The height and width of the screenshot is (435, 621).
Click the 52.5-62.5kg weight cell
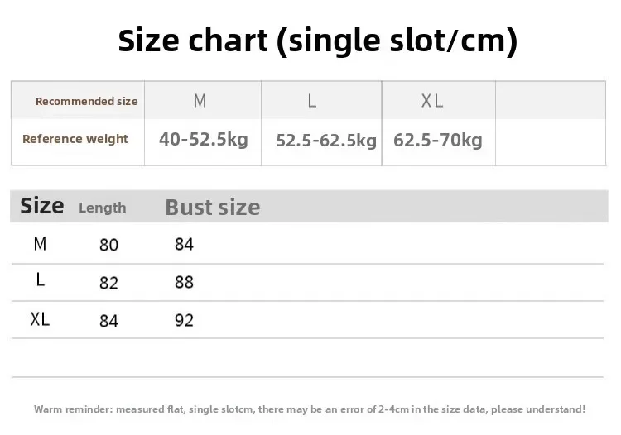(x=326, y=140)
